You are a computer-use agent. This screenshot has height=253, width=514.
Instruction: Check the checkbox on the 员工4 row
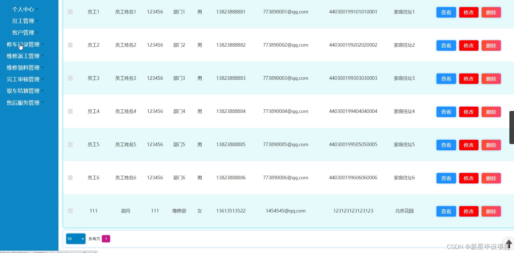coord(70,111)
